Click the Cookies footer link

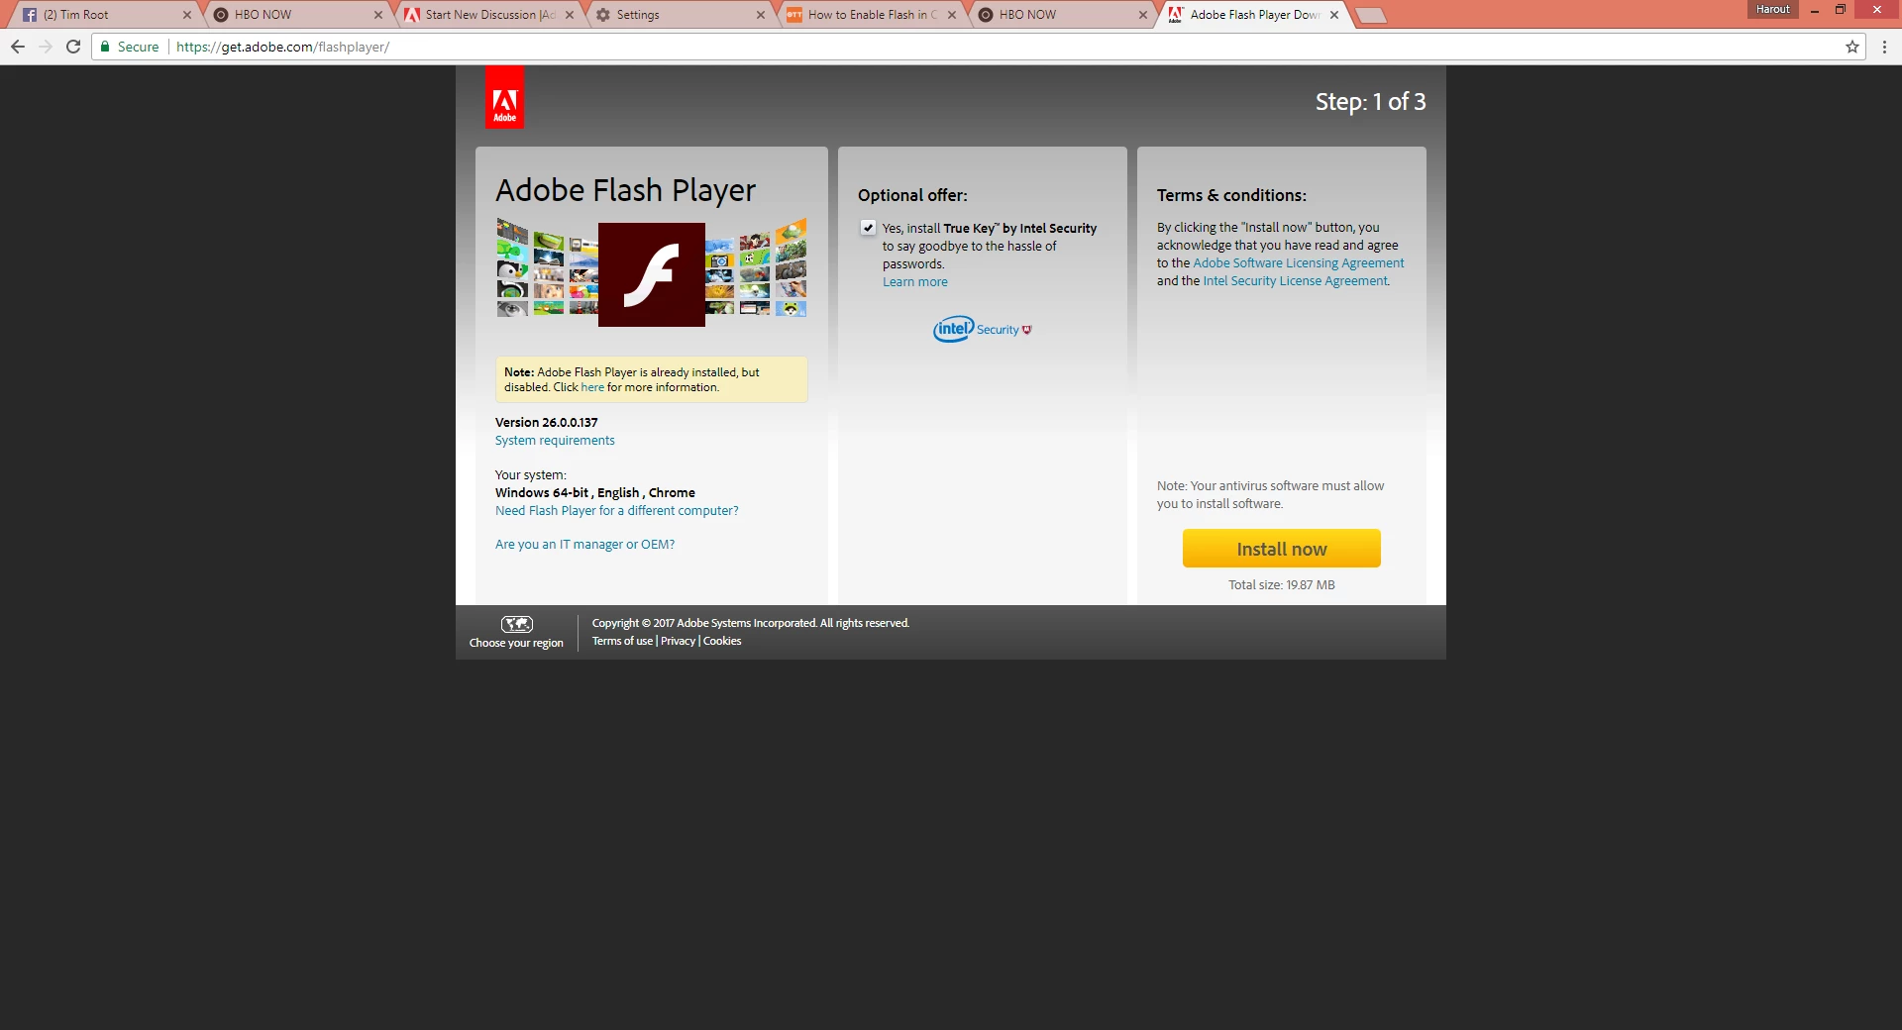[x=722, y=641]
